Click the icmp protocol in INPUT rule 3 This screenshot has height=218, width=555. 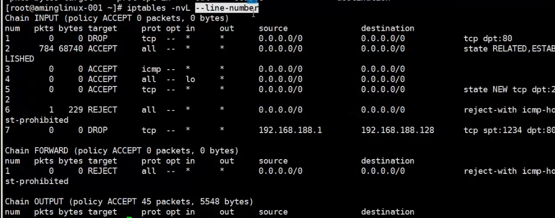click(151, 69)
